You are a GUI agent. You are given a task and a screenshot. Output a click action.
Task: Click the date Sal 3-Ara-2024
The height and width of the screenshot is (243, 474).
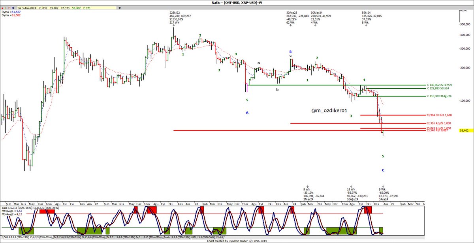[x=27, y=7]
